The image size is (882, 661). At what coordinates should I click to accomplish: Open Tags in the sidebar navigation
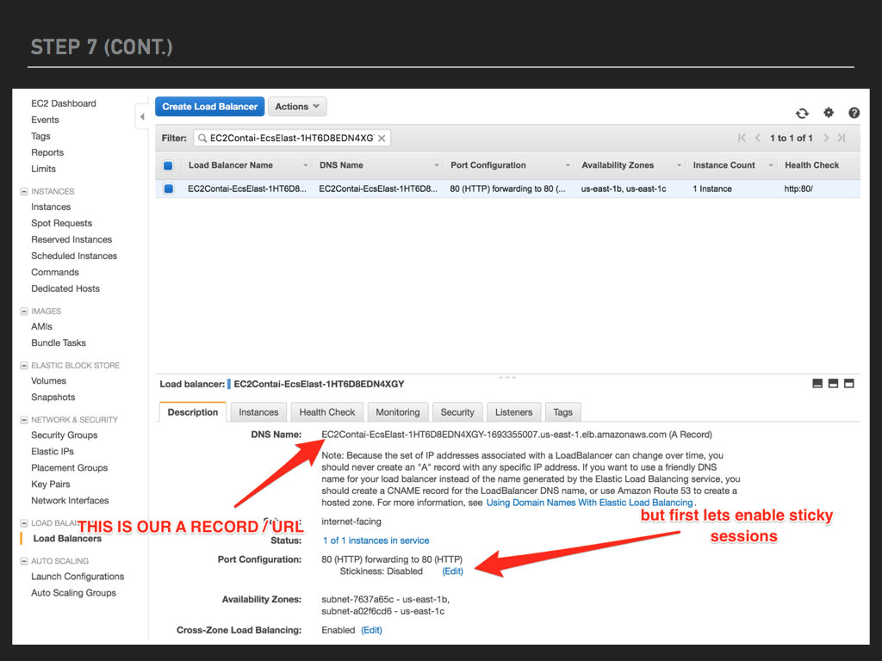pyautogui.click(x=40, y=136)
